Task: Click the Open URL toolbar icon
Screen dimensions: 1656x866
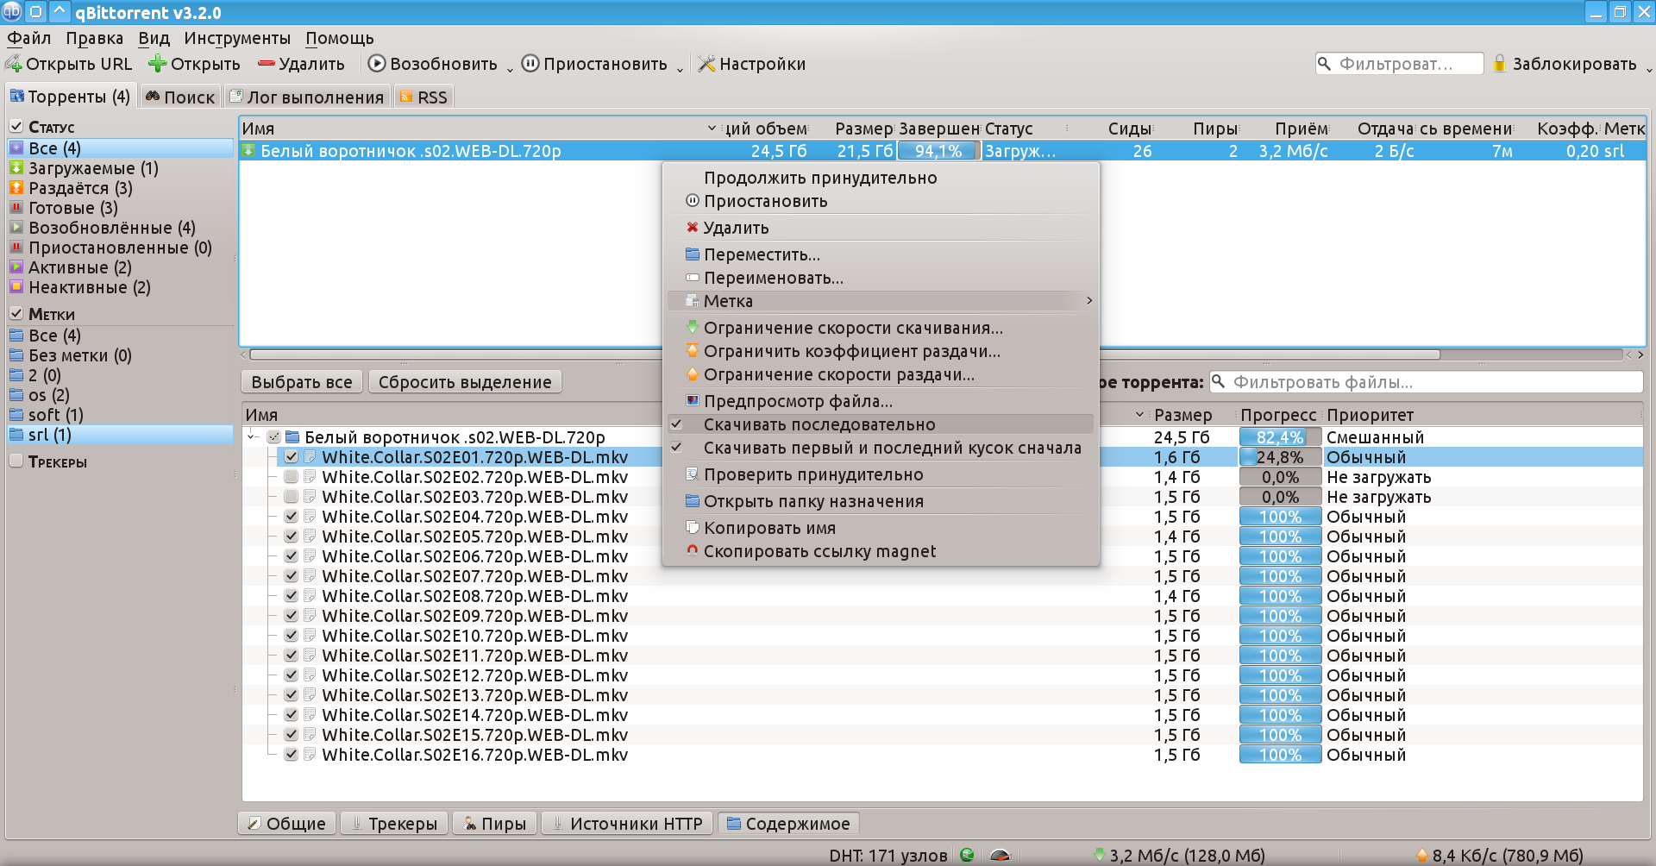Action: pyautogui.click(x=14, y=64)
